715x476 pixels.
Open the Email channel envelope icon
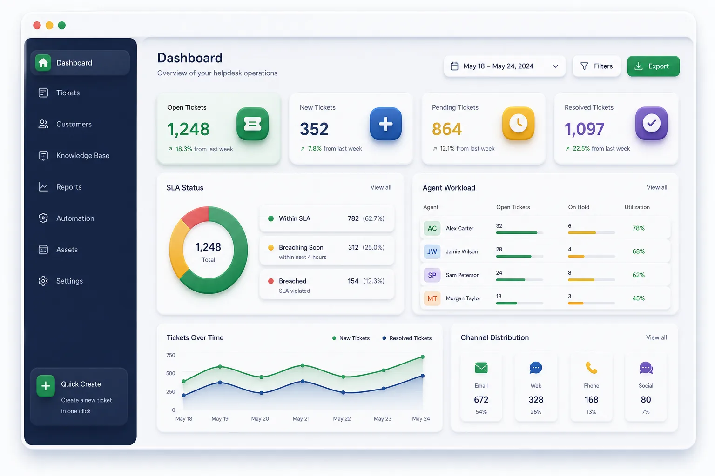tap(481, 368)
